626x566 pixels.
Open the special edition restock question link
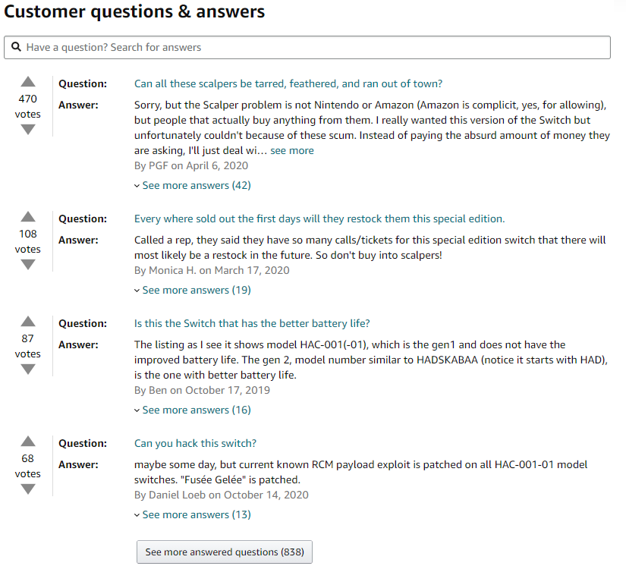coord(319,219)
